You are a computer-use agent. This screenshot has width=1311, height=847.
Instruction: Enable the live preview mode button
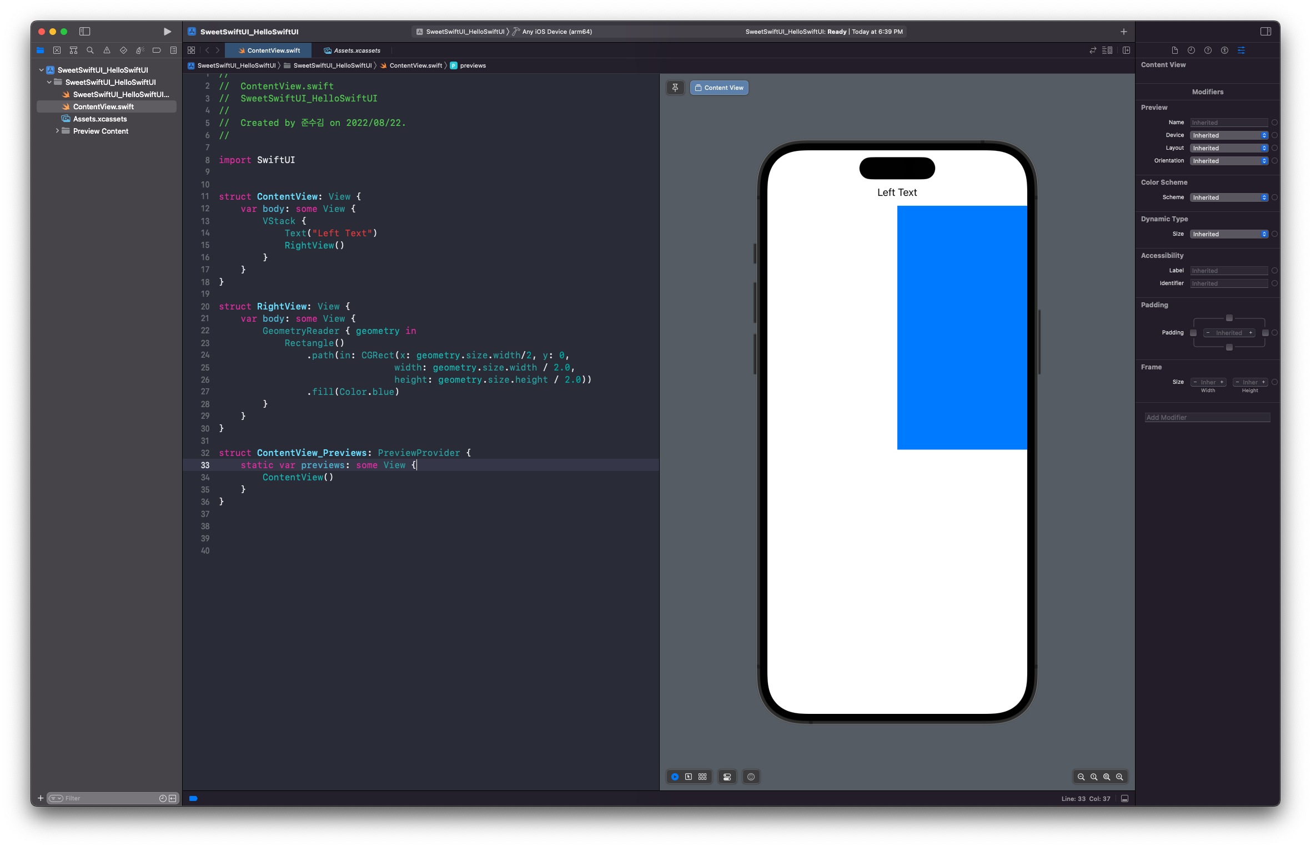(675, 777)
